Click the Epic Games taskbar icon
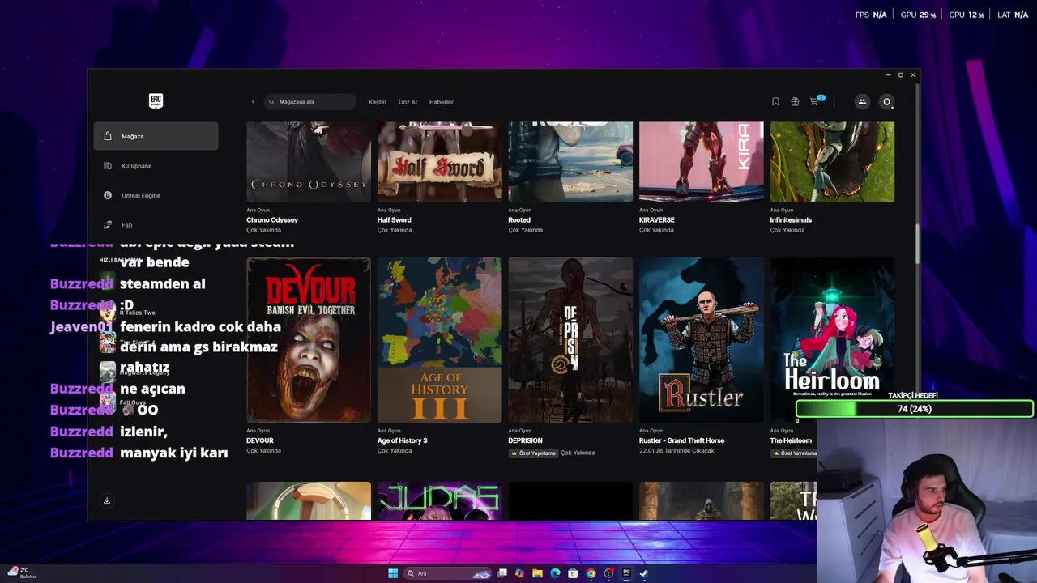This screenshot has width=1037, height=583. (626, 573)
